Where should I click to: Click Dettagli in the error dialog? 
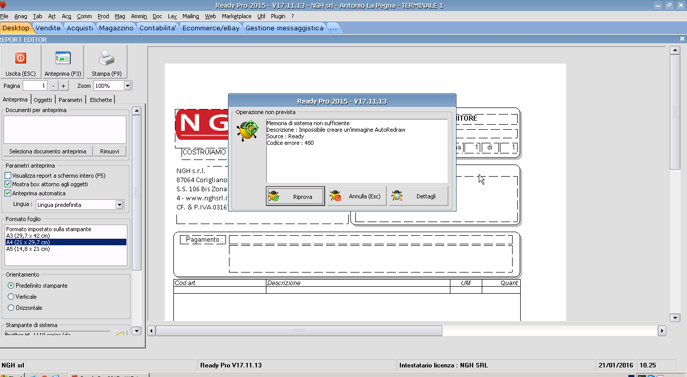pyautogui.click(x=419, y=196)
